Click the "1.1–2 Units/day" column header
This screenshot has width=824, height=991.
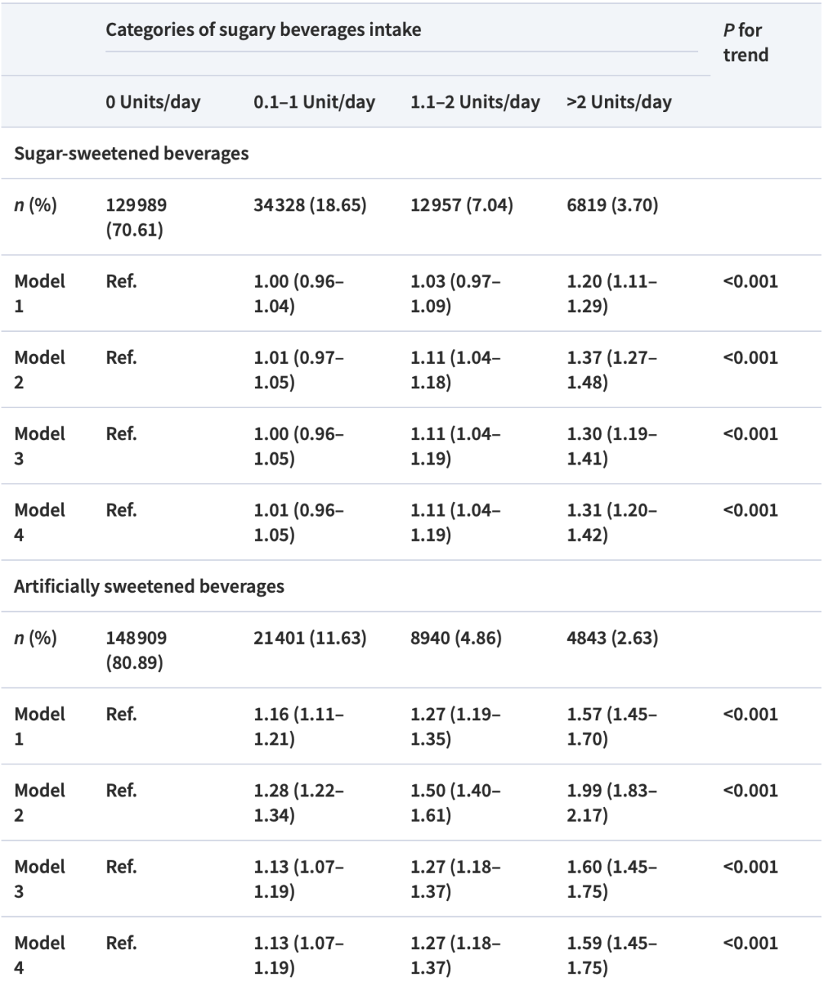point(475,102)
